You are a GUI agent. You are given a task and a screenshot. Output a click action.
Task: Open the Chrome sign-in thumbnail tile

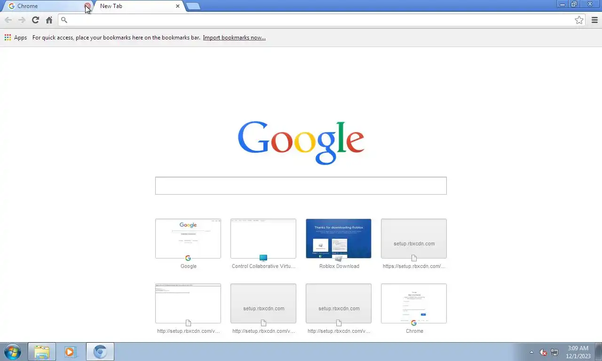414,303
